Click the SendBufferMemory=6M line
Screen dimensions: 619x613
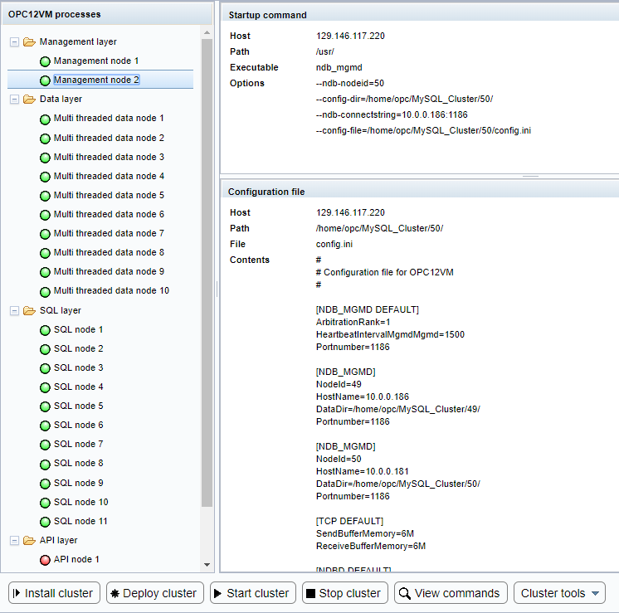point(365,534)
